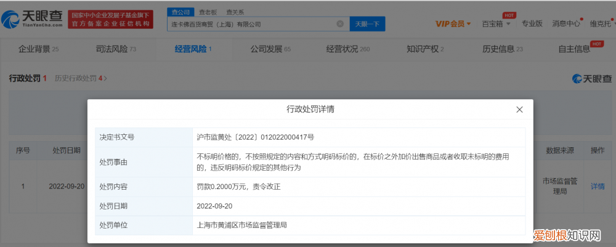Click the 操作 column header
Screen dimensions: 616x247
(598, 150)
